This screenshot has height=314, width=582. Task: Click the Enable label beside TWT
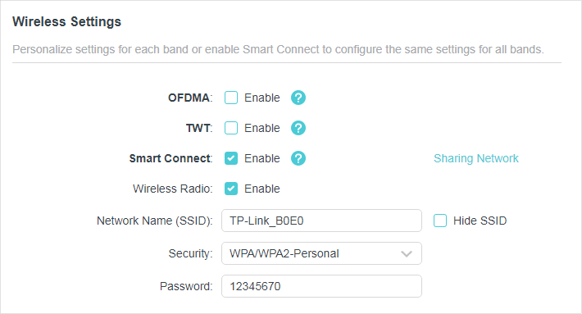pyautogui.click(x=262, y=128)
